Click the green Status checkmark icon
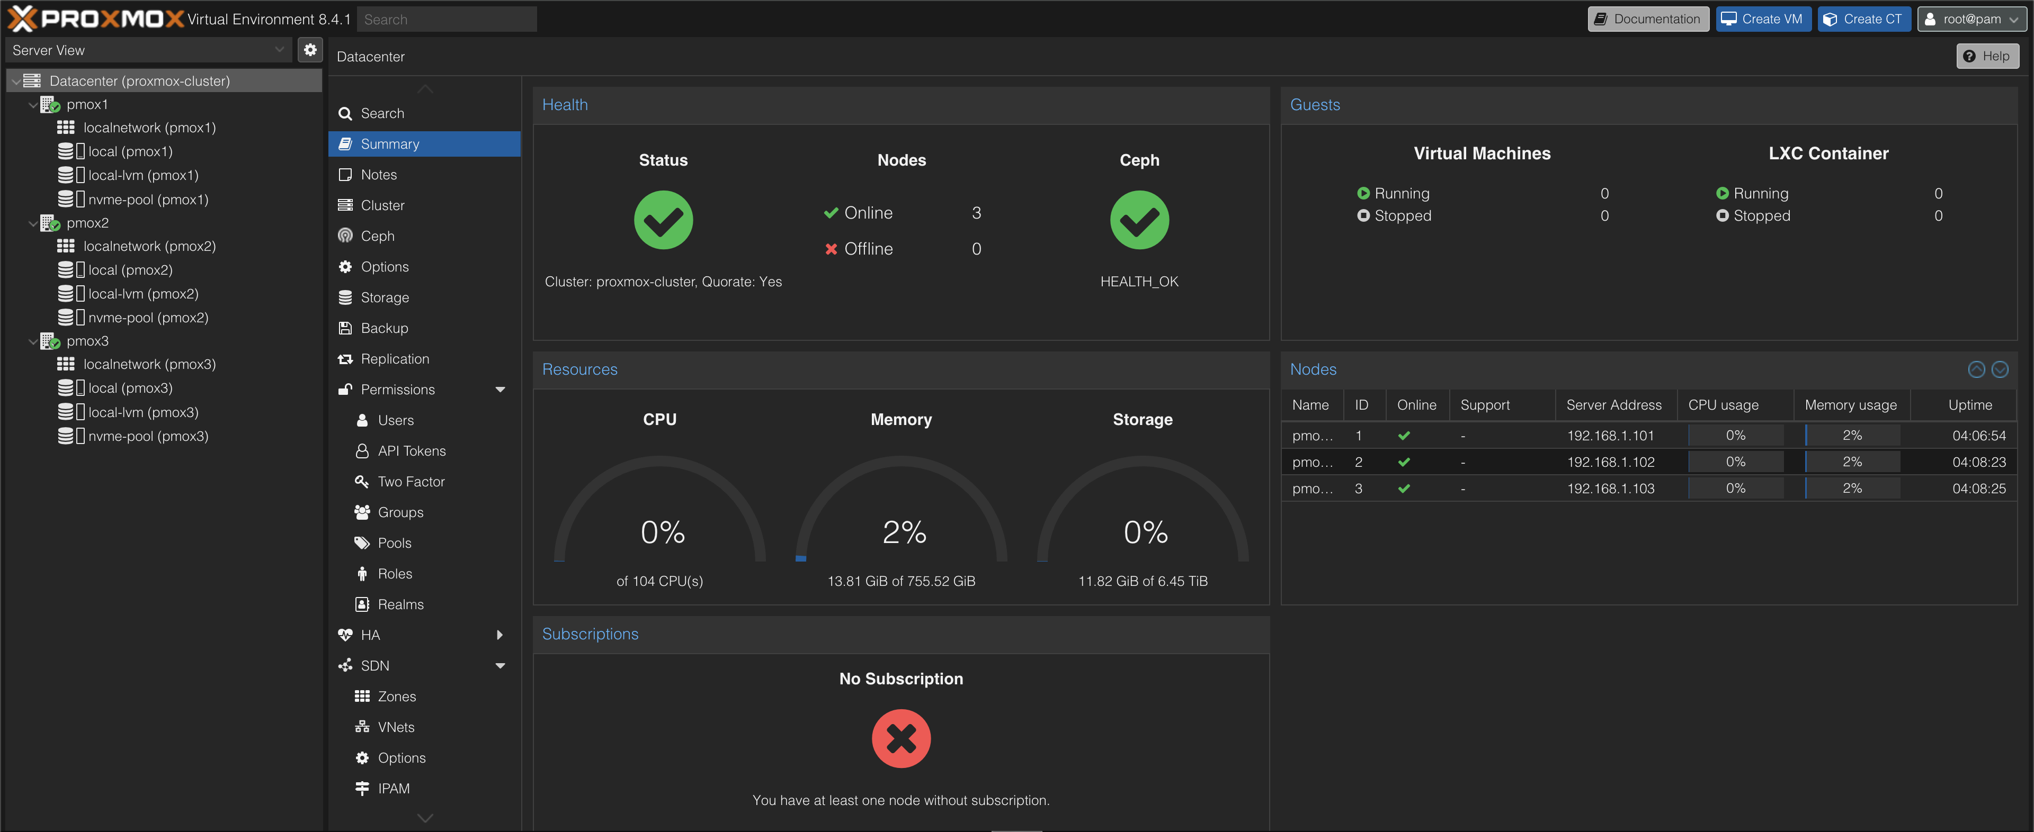This screenshot has width=2034, height=832. (663, 220)
